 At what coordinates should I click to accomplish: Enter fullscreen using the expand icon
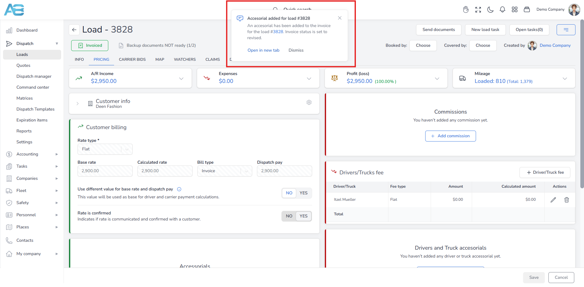[x=478, y=10]
